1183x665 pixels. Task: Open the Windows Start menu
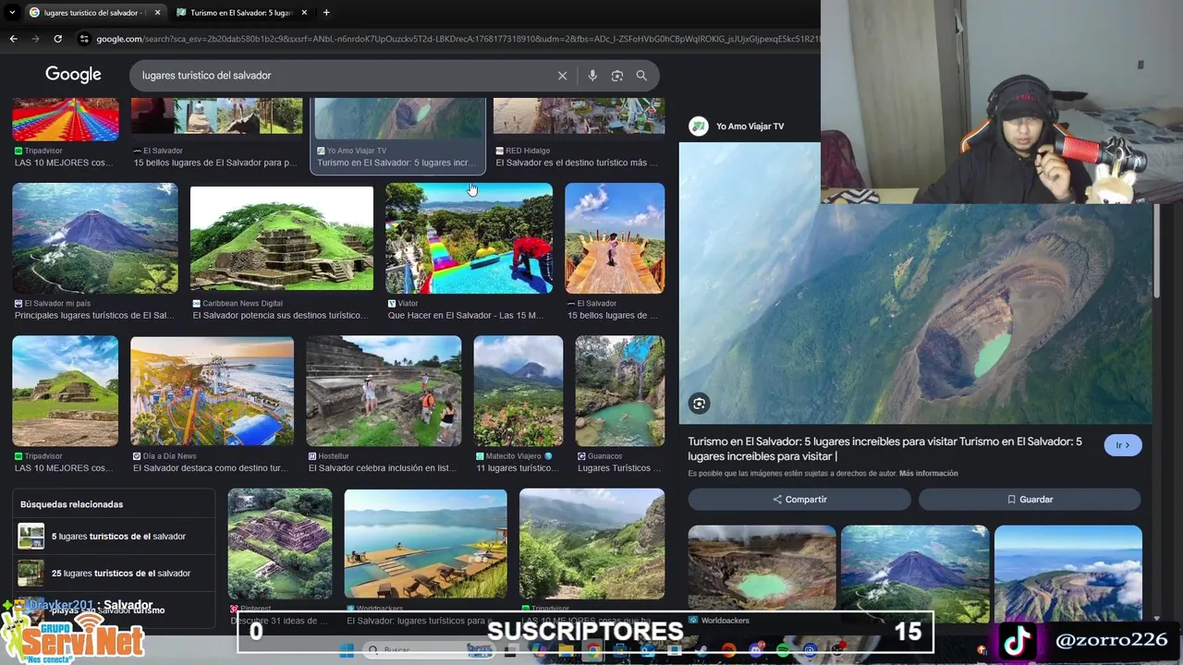click(347, 651)
